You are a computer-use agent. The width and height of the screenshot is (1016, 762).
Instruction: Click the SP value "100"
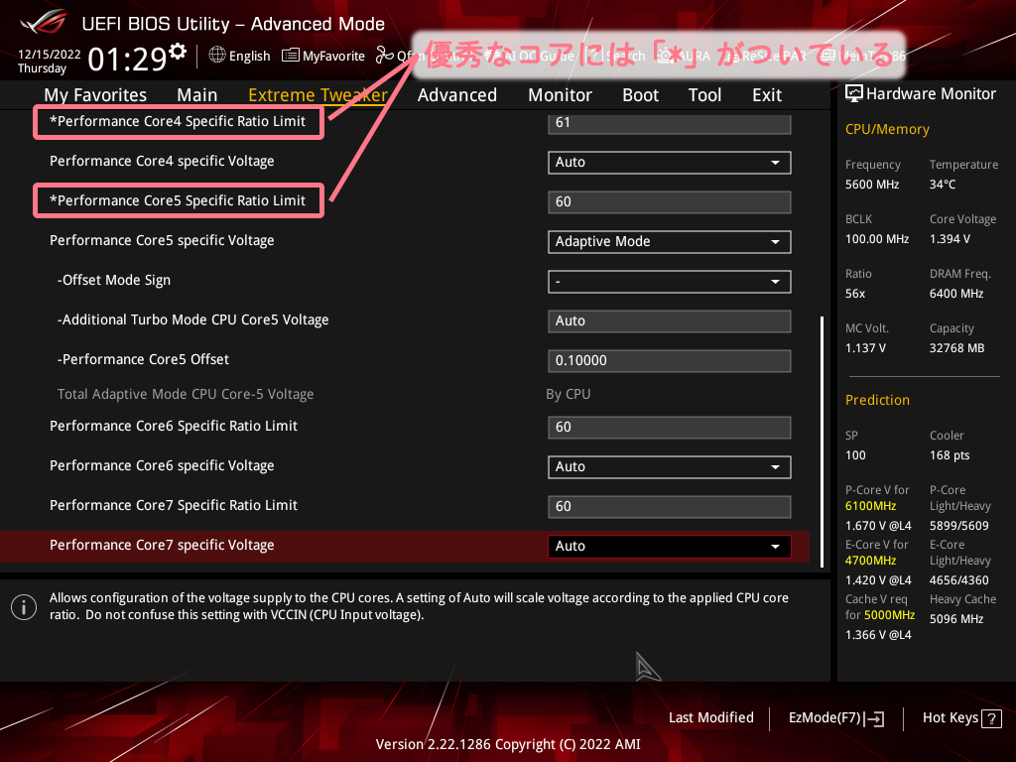click(x=855, y=454)
